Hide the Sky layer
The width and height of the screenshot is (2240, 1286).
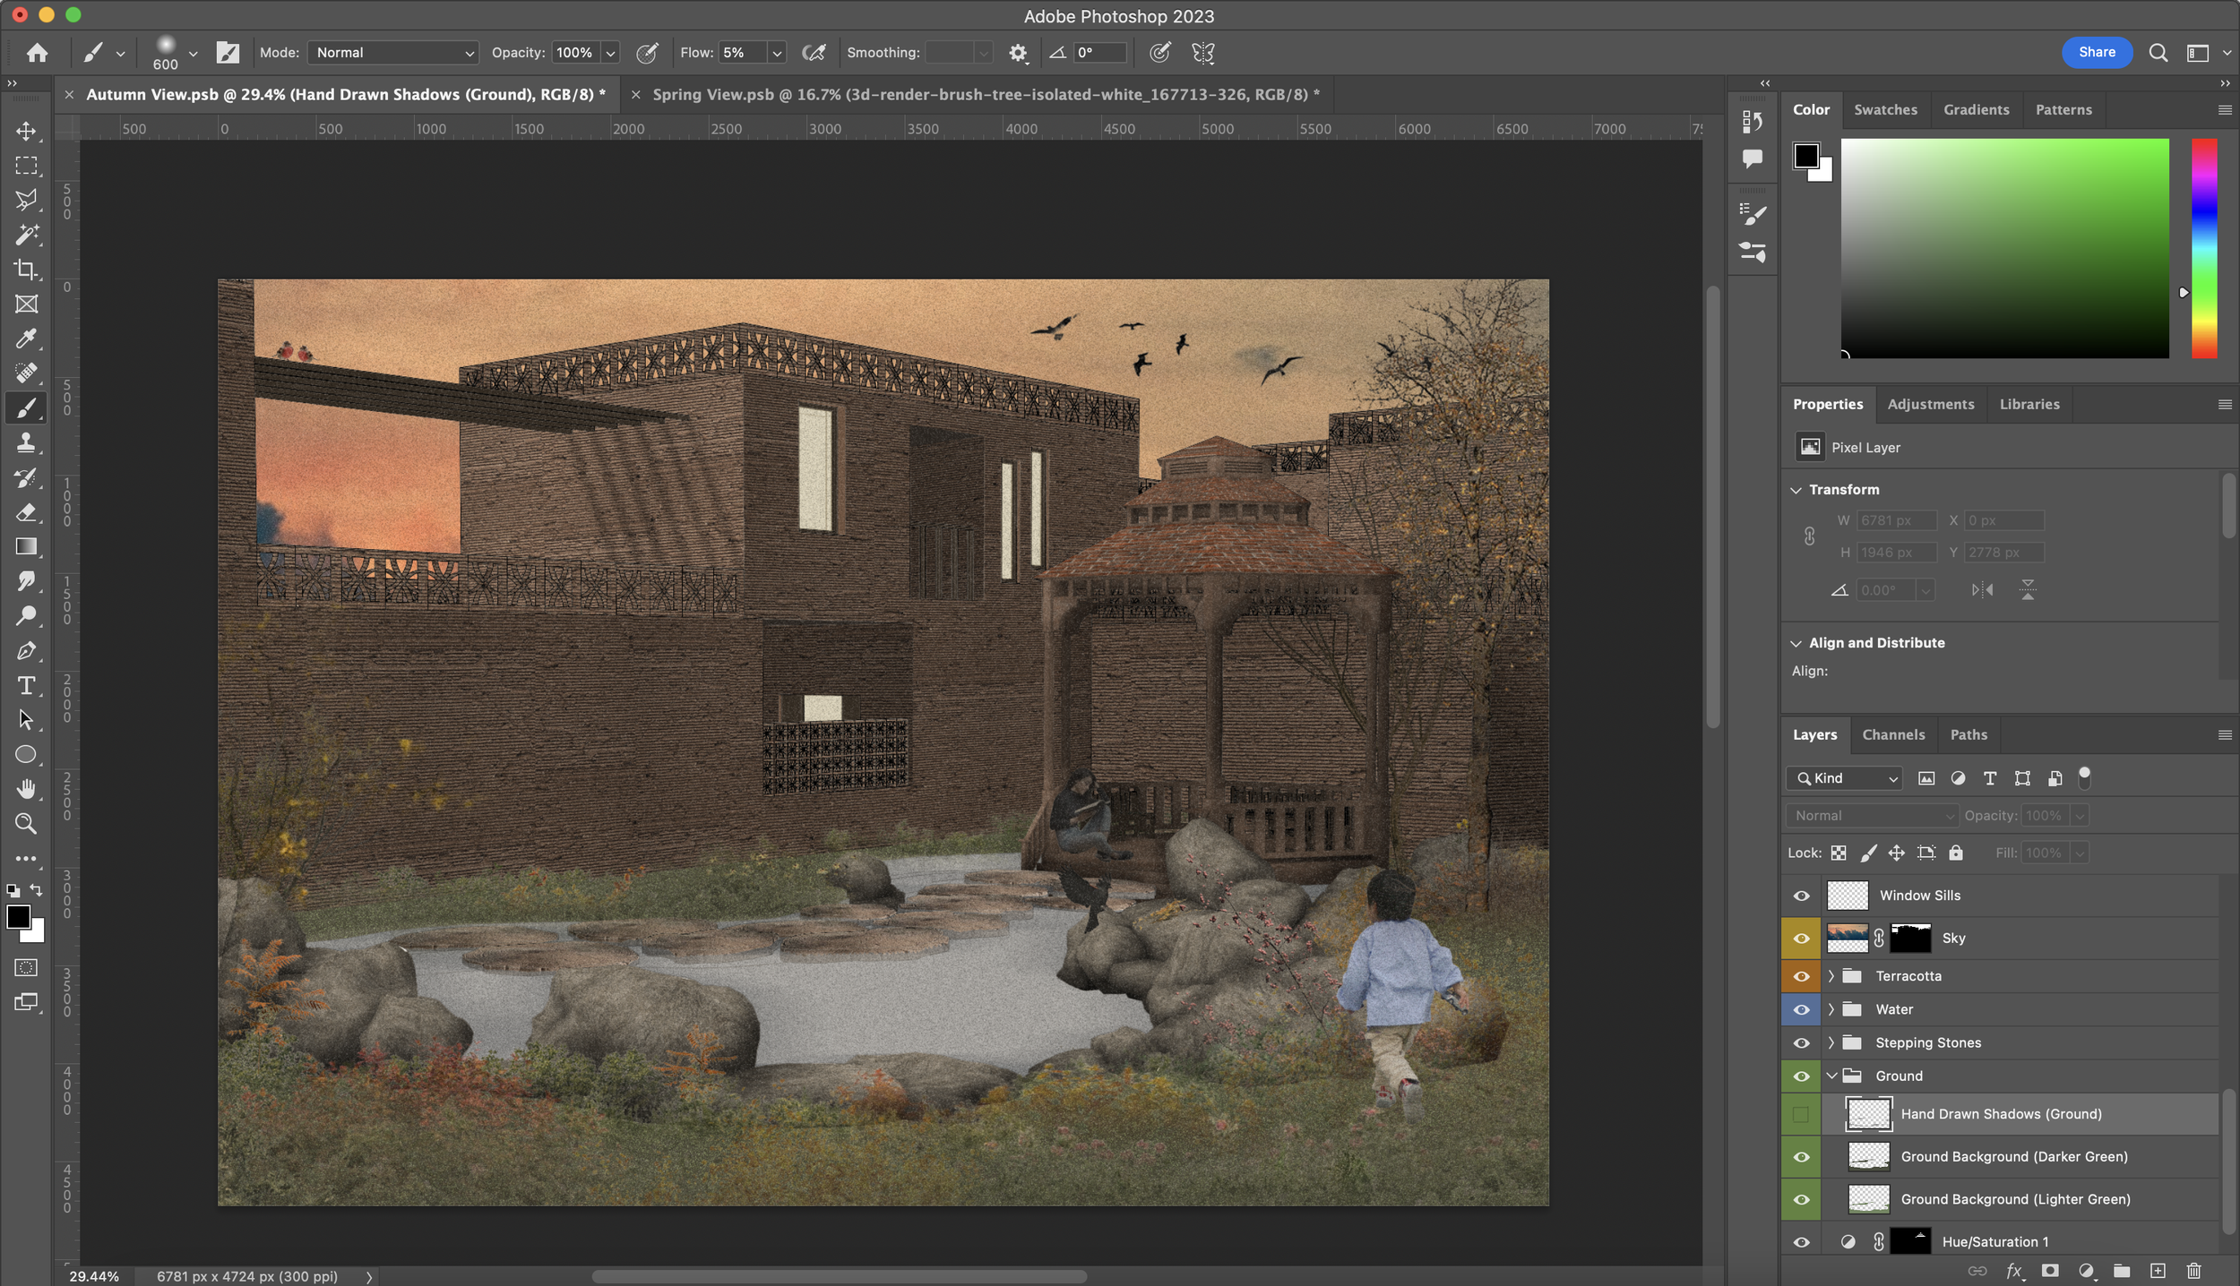1801,939
